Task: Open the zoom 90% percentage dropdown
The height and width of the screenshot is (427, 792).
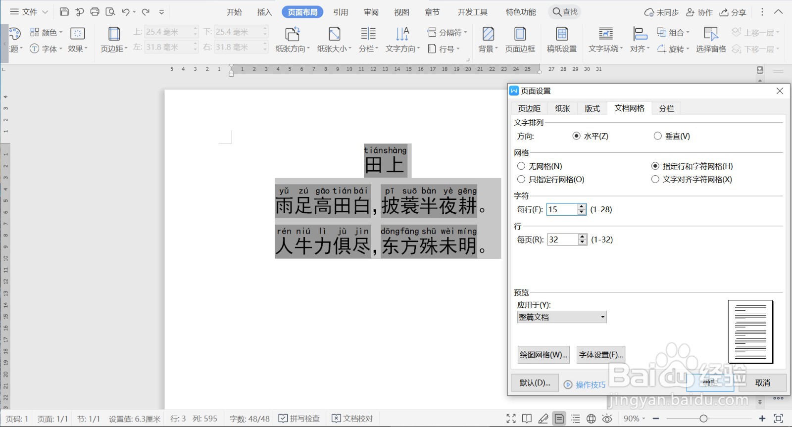Action: [634, 419]
